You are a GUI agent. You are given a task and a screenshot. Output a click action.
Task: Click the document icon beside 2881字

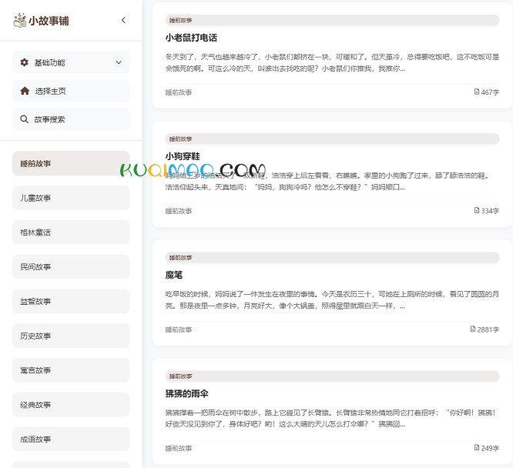[x=473, y=329]
